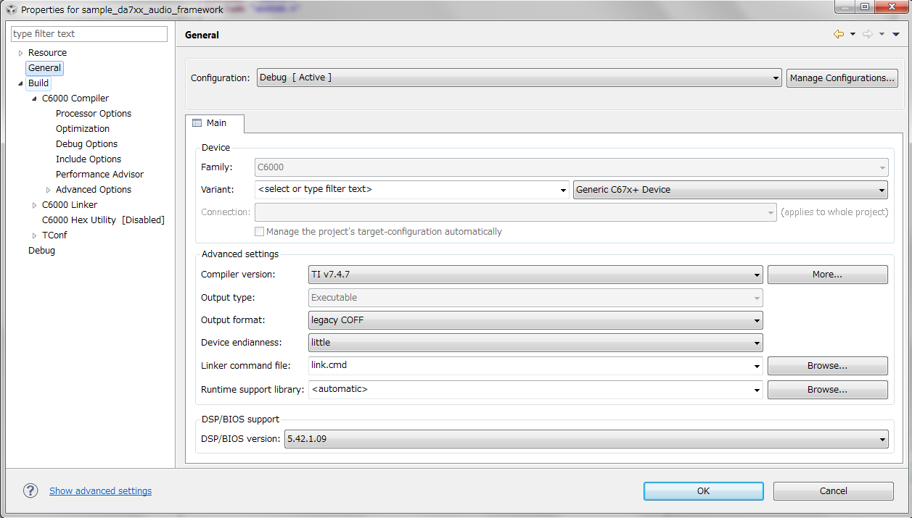This screenshot has width=912, height=518.
Task: Open the view menu triangle in header
Action: pos(895,34)
